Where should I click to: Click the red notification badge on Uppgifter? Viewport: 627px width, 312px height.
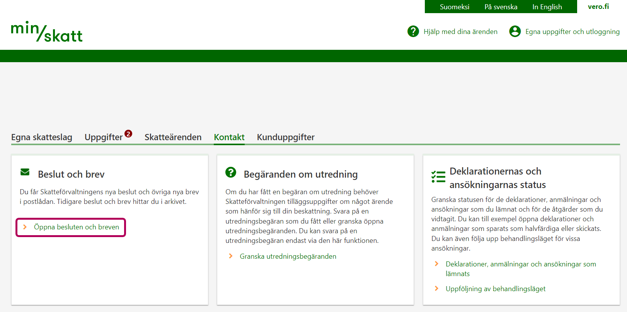pyautogui.click(x=128, y=134)
